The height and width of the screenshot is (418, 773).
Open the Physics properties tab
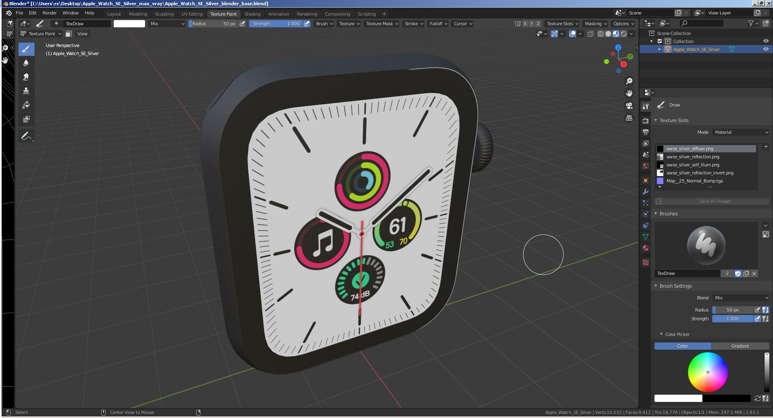tap(646, 214)
